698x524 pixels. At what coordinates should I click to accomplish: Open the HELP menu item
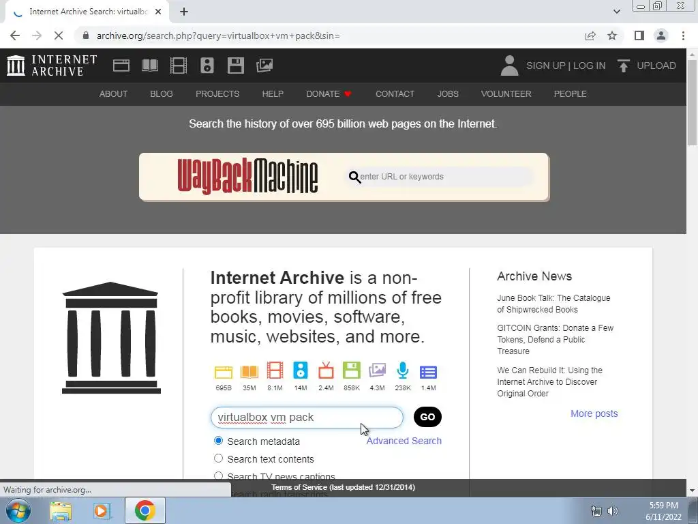[273, 94]
